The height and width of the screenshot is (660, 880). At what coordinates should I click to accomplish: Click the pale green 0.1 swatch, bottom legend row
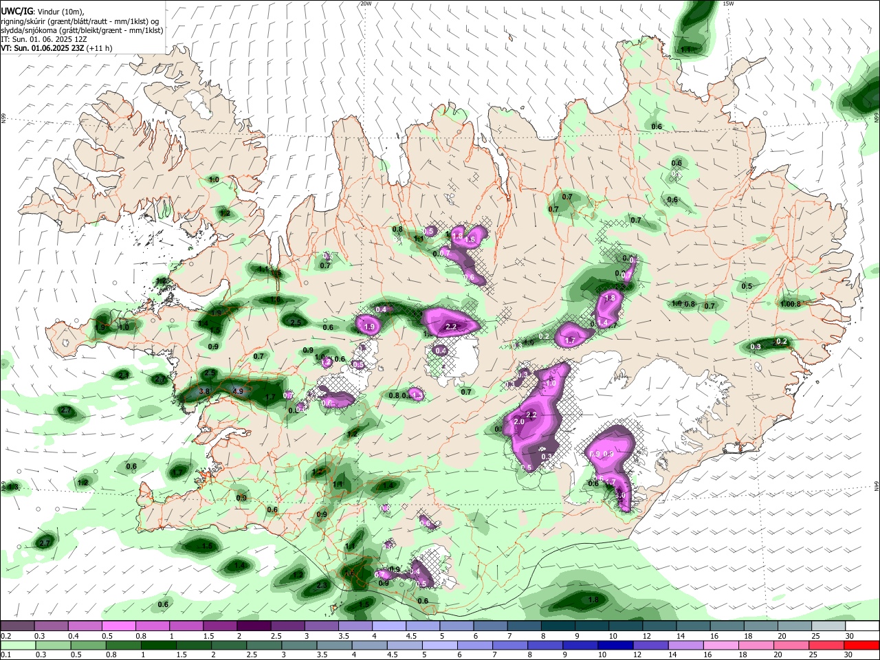(17, 645)
